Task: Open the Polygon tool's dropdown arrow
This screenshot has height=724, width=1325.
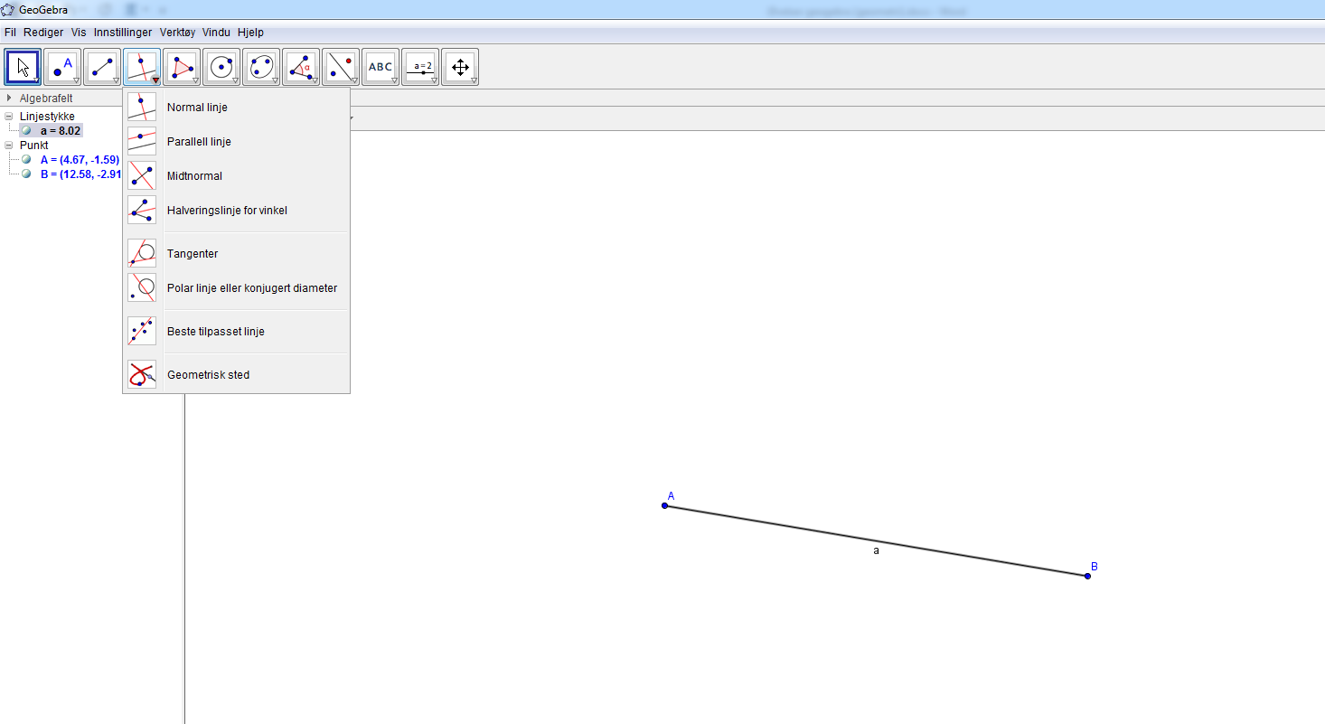Action: 195,80
